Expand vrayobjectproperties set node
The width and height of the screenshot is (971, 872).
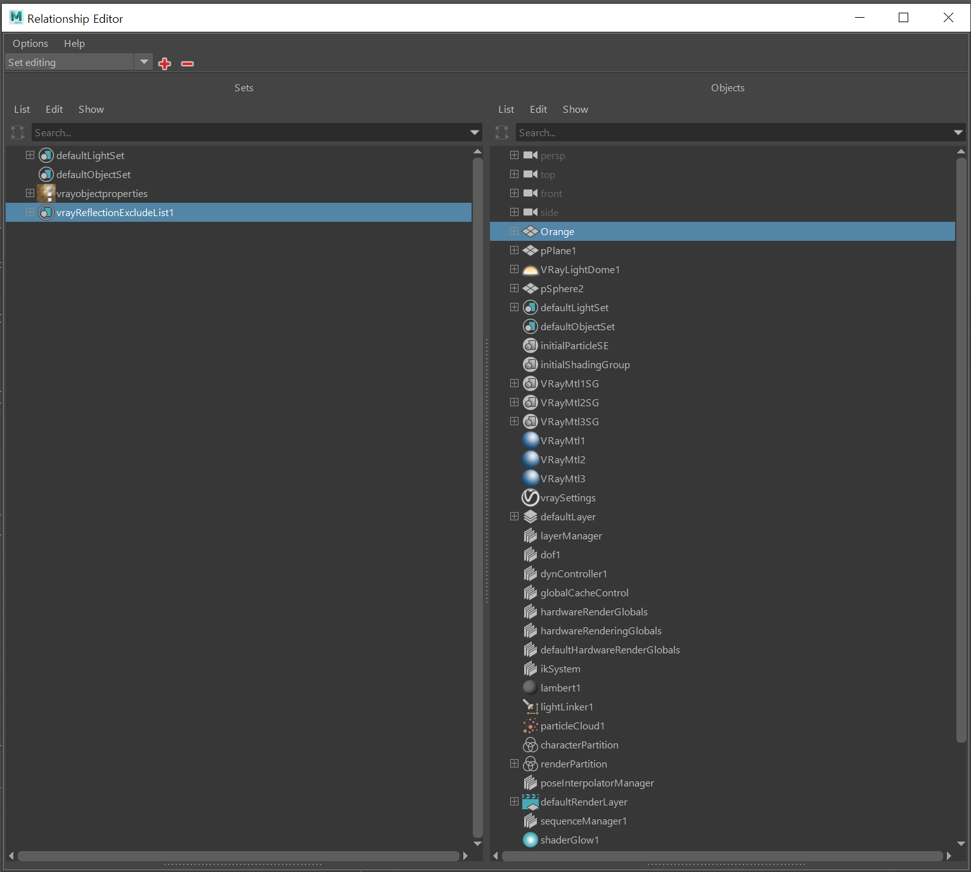click(x=30, y=193)
